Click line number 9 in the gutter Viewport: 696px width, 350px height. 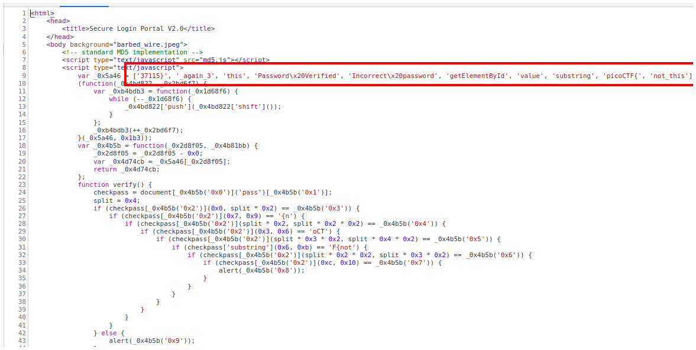pyautogui.click(x=23, y=76)
